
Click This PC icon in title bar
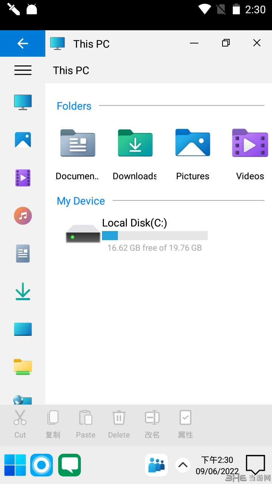pos(57,43)
